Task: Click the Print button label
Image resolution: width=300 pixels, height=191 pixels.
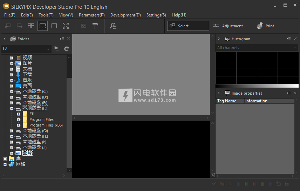Action: pos(270,26)
